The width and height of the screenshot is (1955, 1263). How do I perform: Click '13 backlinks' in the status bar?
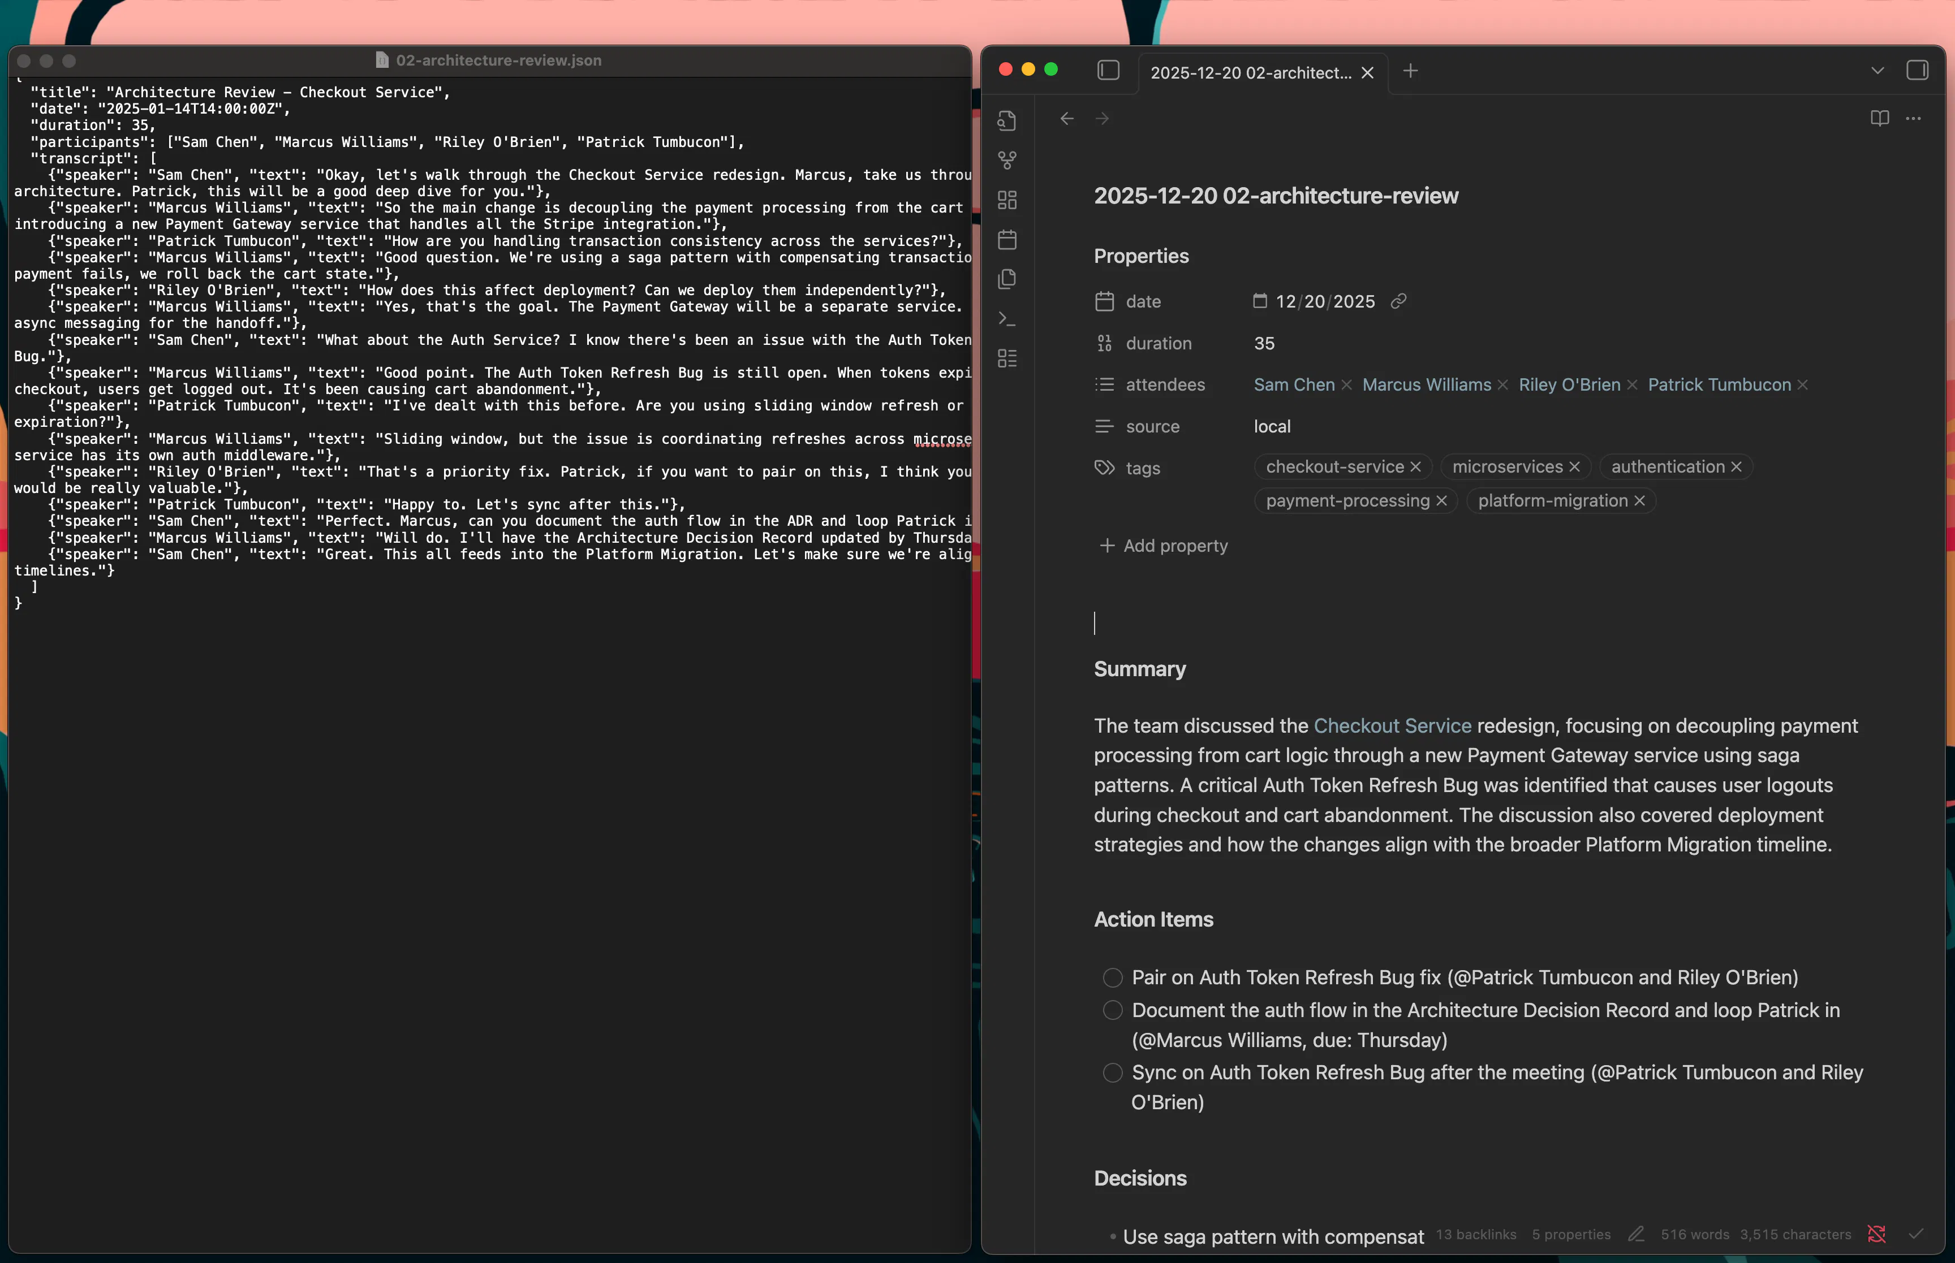click(x=1475, y=1234)
